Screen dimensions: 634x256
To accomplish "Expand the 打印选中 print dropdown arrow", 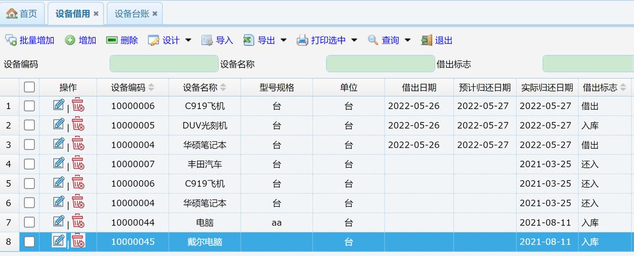I will pyautogui.click(x=354, y=40).
